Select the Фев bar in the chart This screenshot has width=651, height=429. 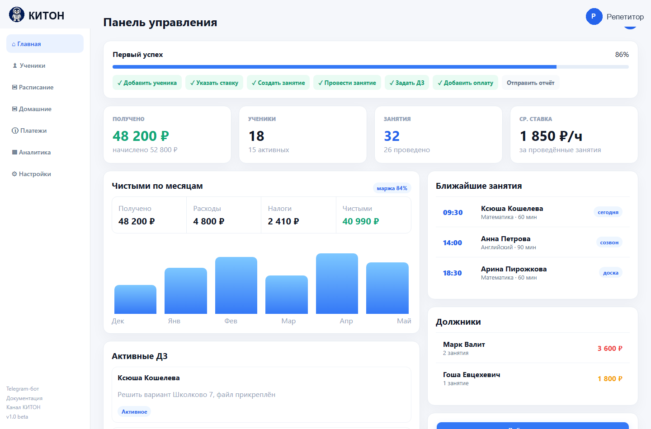(236, 285)
